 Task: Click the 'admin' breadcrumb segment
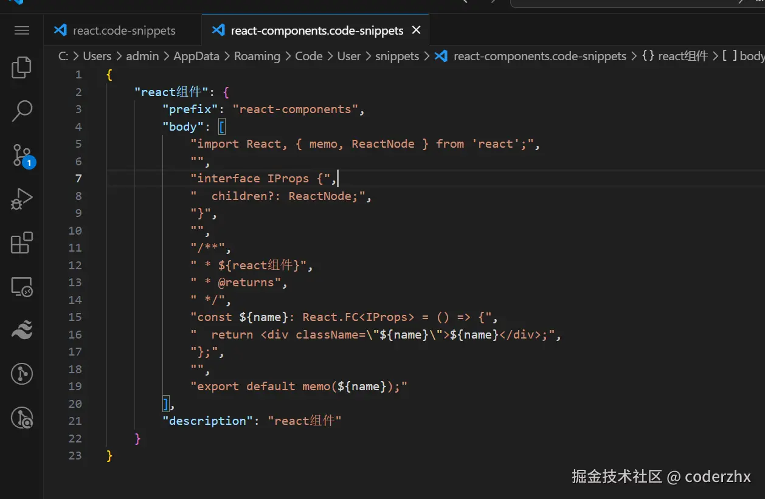click(x=142, y=56)
